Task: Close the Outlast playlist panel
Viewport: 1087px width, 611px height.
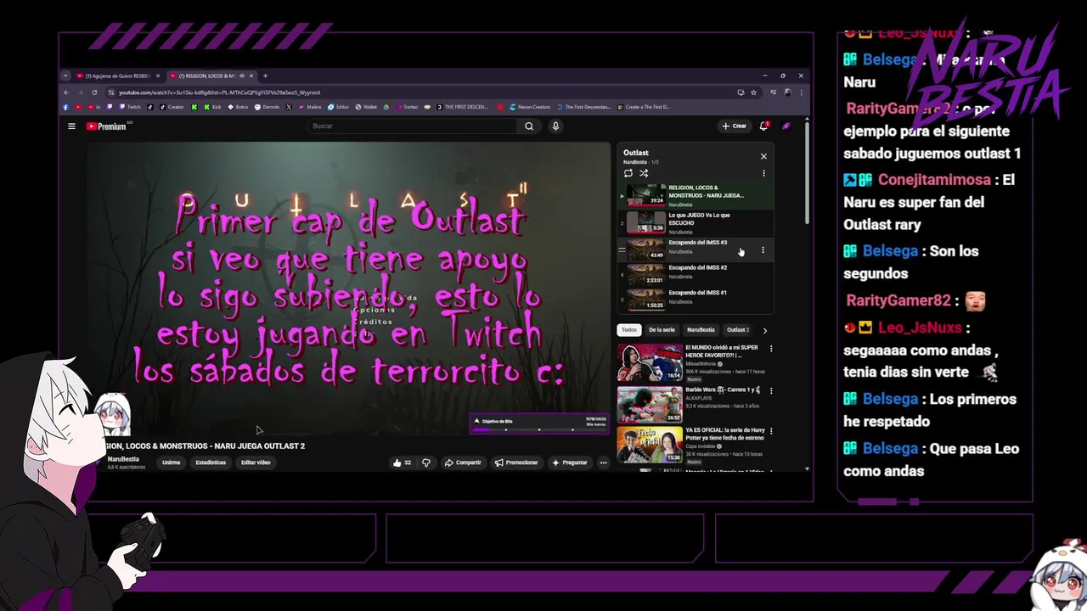Action: pos(763,156)
